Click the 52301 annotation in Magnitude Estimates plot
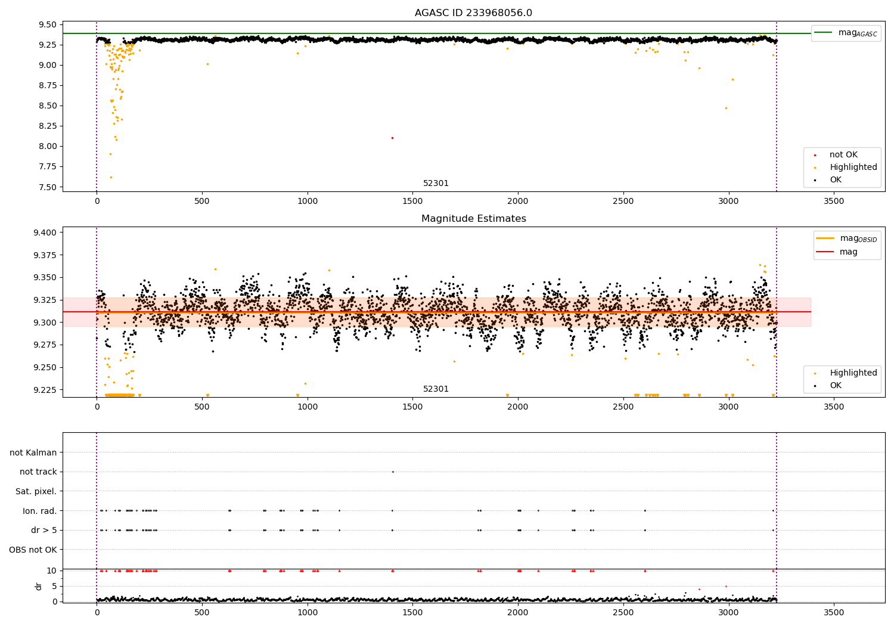Viewport: 894px width, 626px height. pyautogui.click(x=436, y=389)
